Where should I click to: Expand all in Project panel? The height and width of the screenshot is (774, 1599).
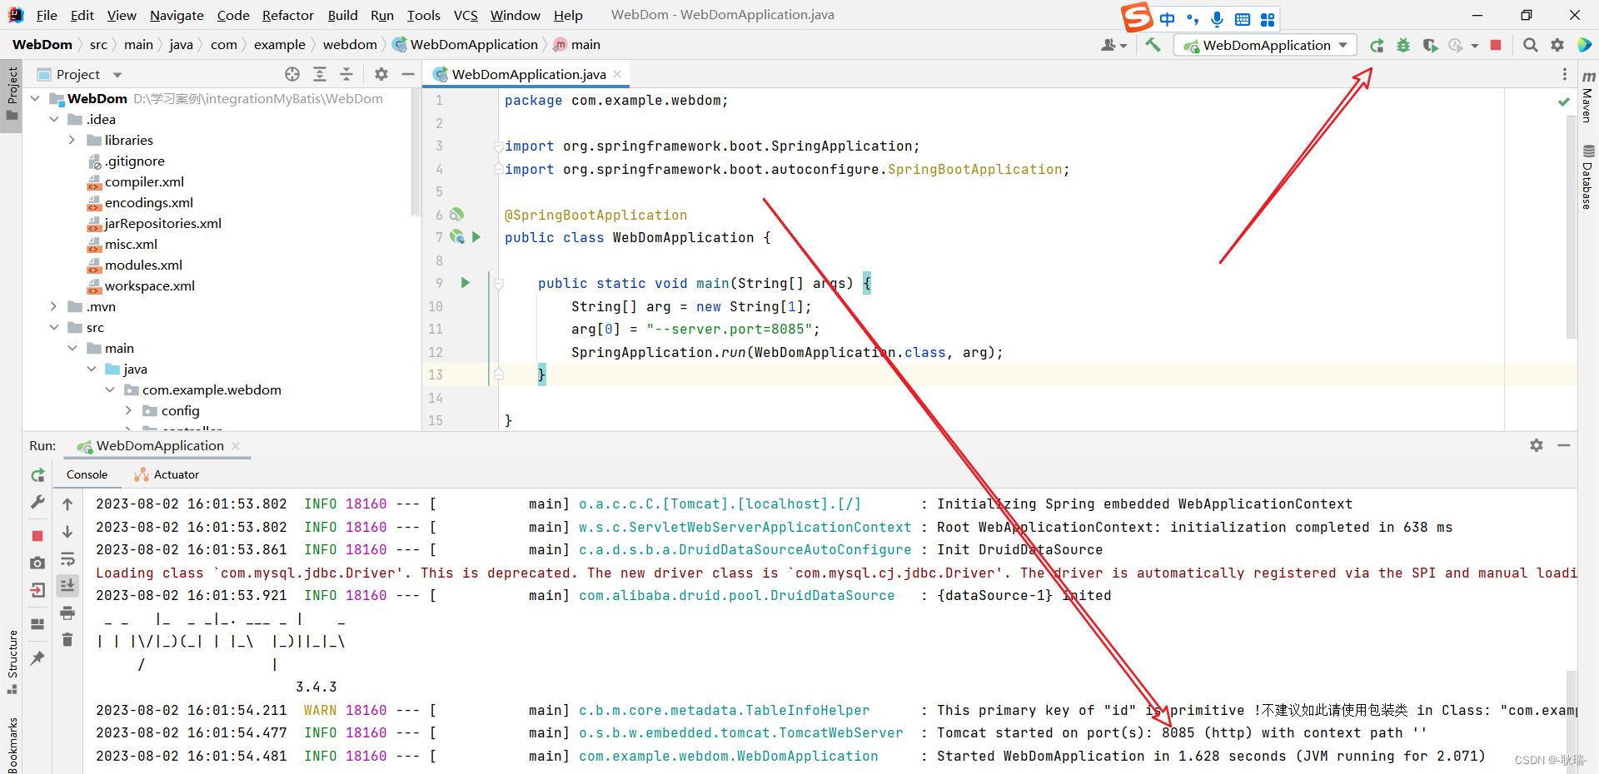click(320, 74)
